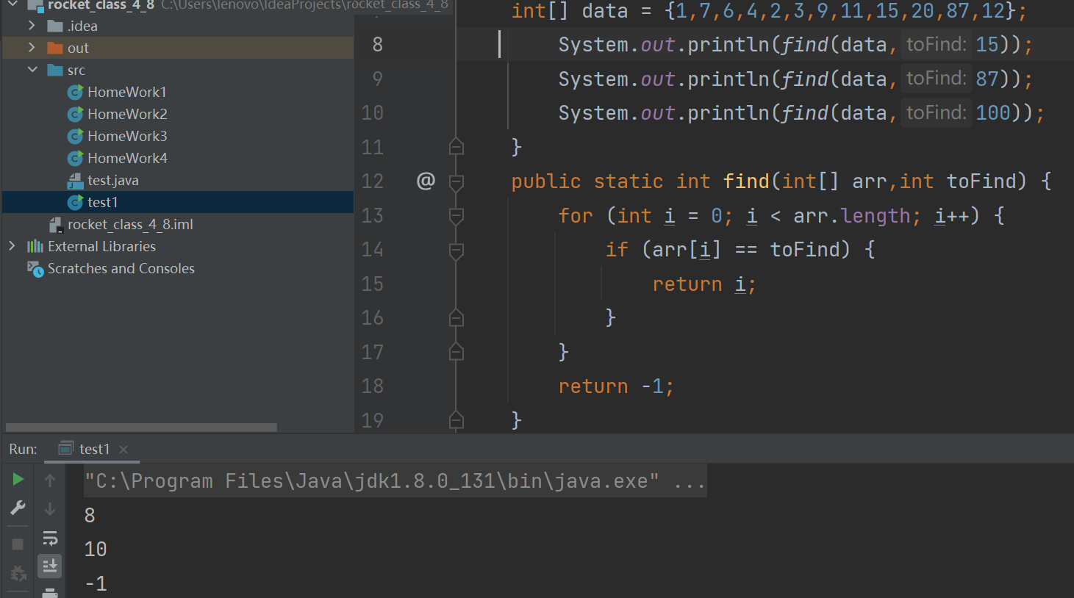Open HomeWork4 class file

click(x=127, y=158)
